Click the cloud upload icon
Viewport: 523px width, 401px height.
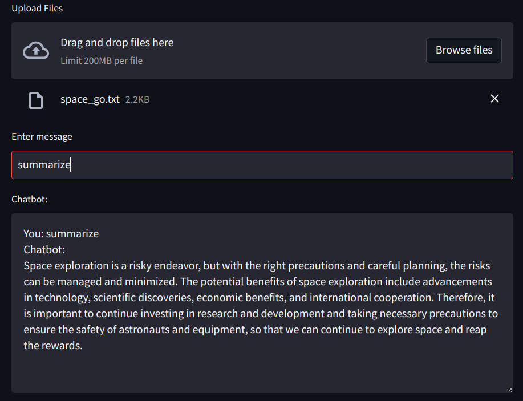pyautogui.click(x=36, y=50)
